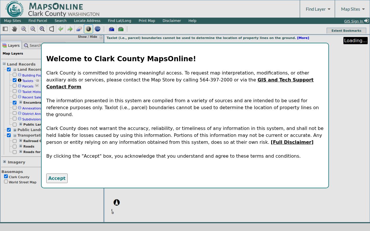Screen dimensions: 370x231
Task: Switch to the Layers tab
Action: (11, 45)
